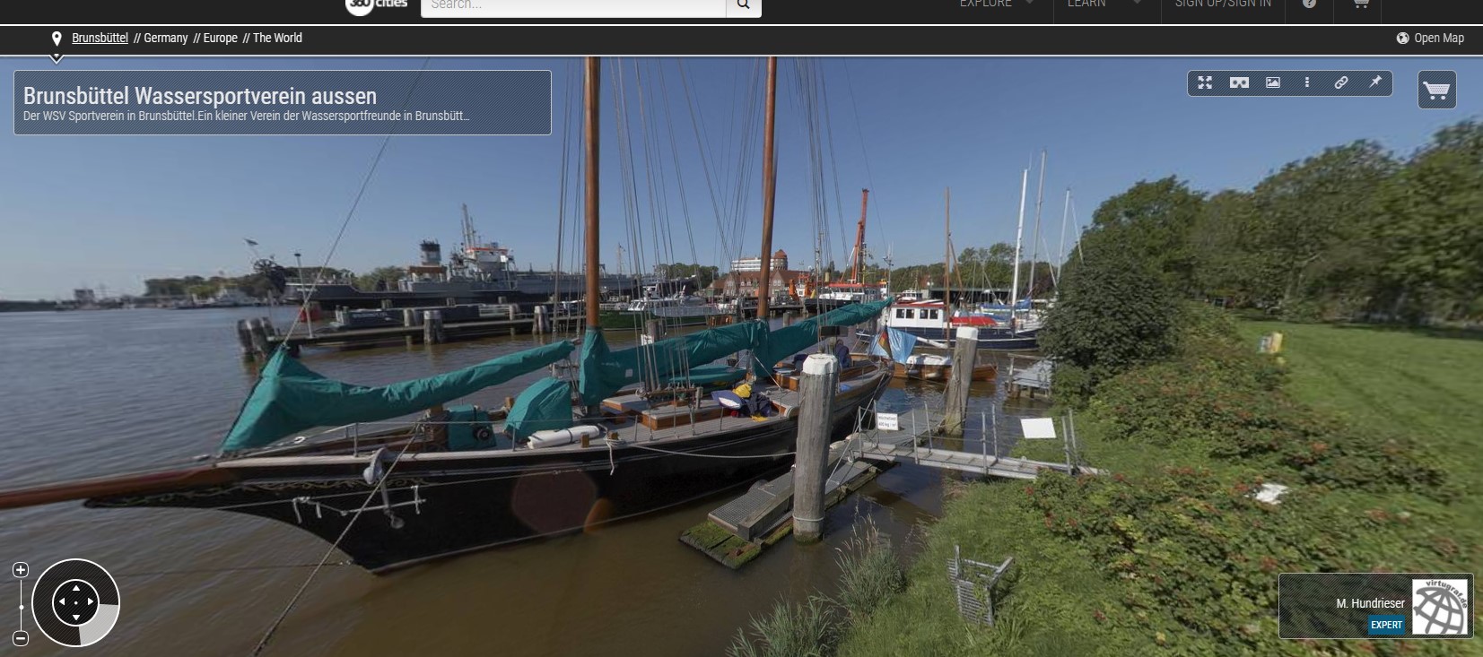Enable VR headset viewing mode
1483x657 pixels.
1239,82
